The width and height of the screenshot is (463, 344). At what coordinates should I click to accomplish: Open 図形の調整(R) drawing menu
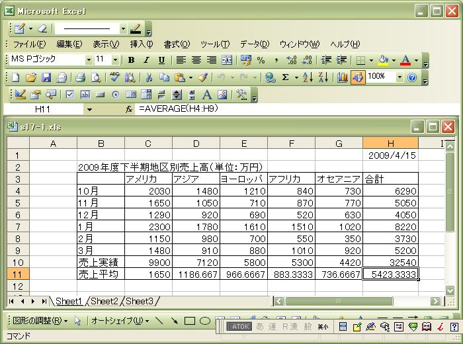pyautogui.click(x=40, y=321)
